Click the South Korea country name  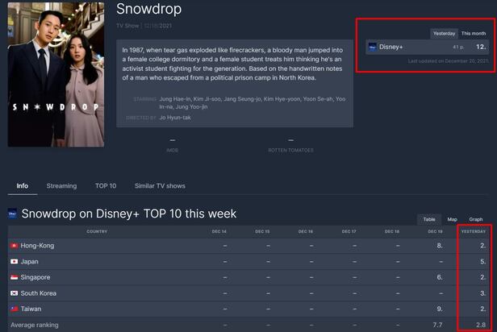coord(38,293)
